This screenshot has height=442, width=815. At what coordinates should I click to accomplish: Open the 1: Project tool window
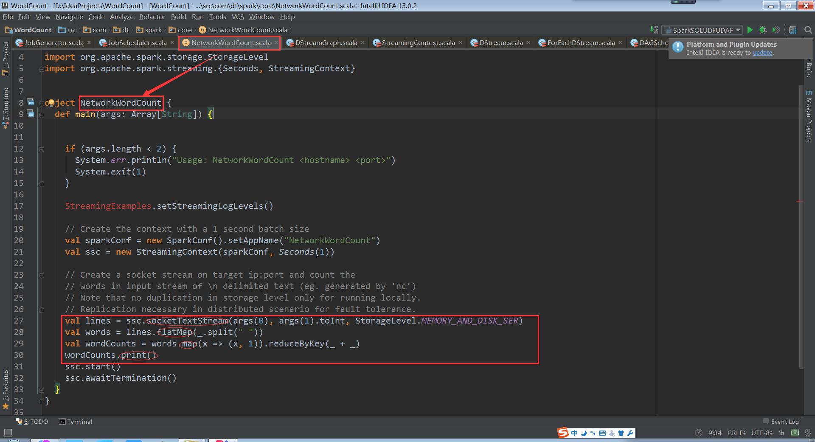point(6,59)
